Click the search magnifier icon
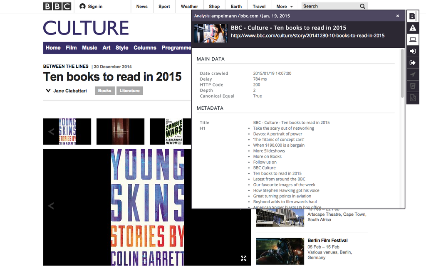The image size is (426, 266). (x=362, y=6)
